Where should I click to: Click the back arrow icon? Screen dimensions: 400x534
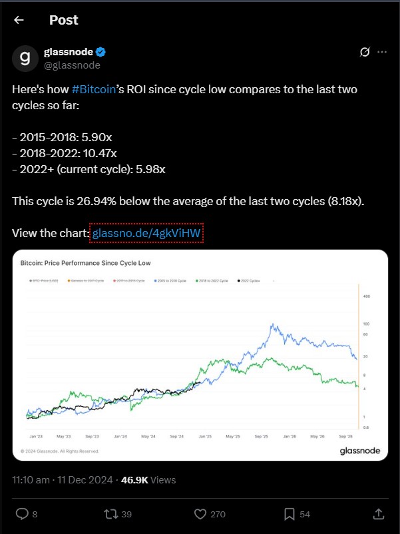point(19,20)
